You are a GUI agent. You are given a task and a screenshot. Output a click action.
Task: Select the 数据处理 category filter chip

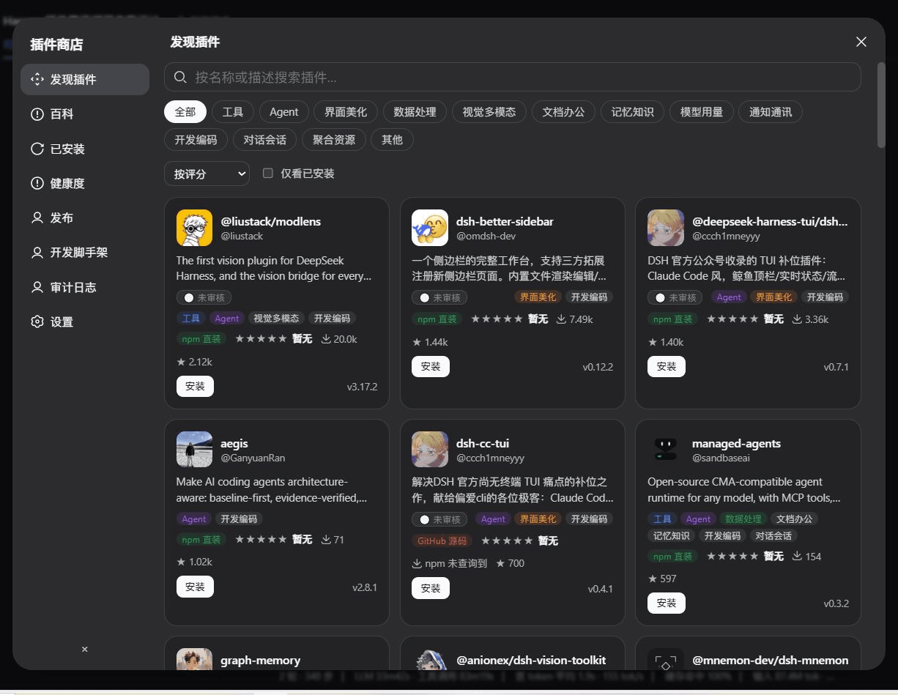tap(415, 112)
